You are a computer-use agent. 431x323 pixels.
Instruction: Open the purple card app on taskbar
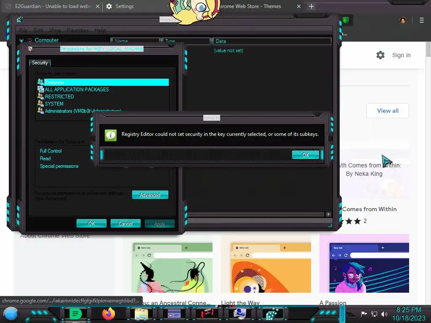tap(174, 314)
